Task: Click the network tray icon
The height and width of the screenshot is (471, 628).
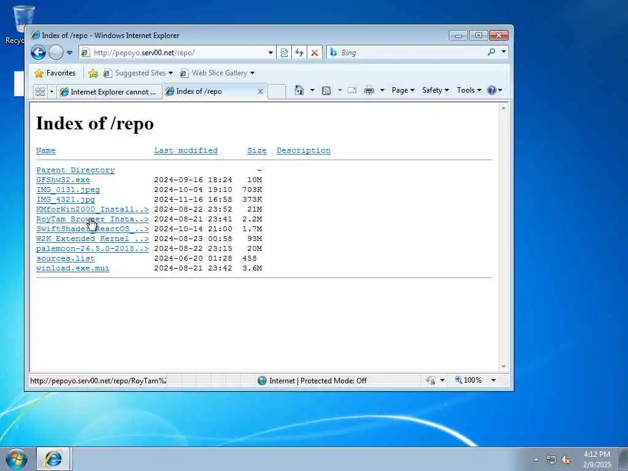Action: point(551,459)
